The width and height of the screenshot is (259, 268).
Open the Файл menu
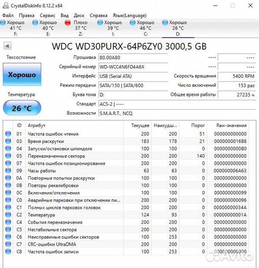[x=8, y=15]
